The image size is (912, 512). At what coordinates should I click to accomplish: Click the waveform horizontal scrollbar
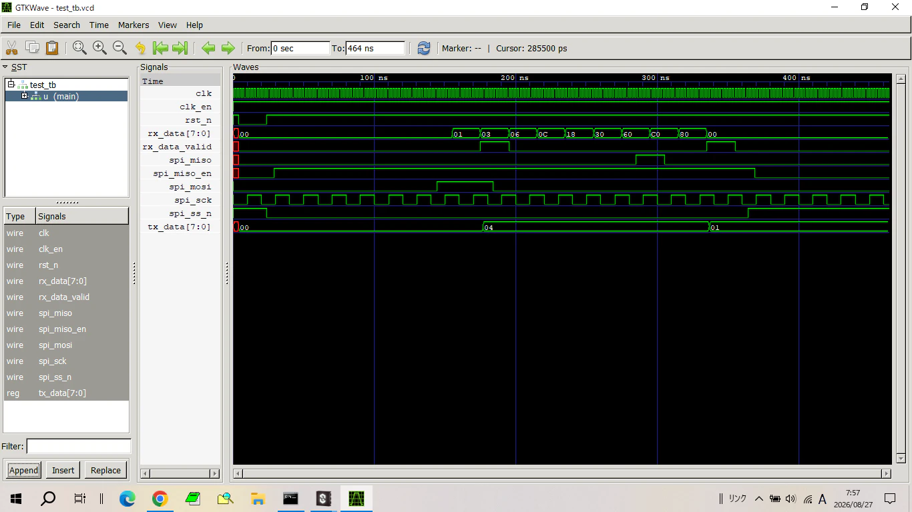pyautogui.click(x=561, y=473)
